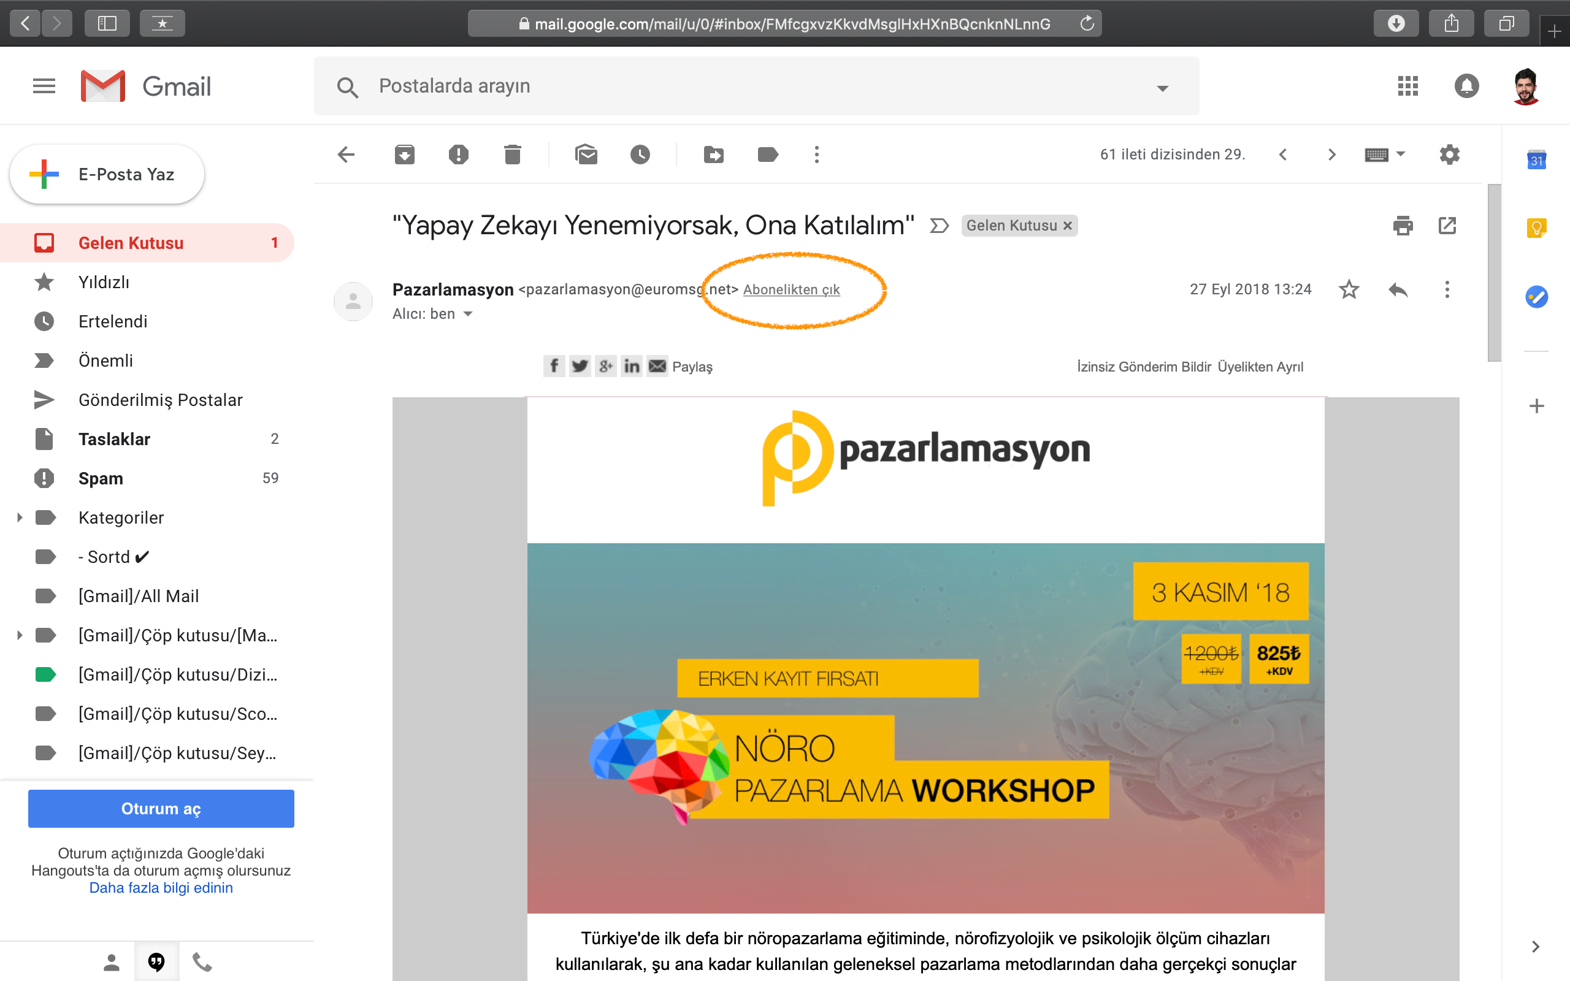Open Spam folder
This screenshot has width=1570, height=981.
click(x=147, y=478)
